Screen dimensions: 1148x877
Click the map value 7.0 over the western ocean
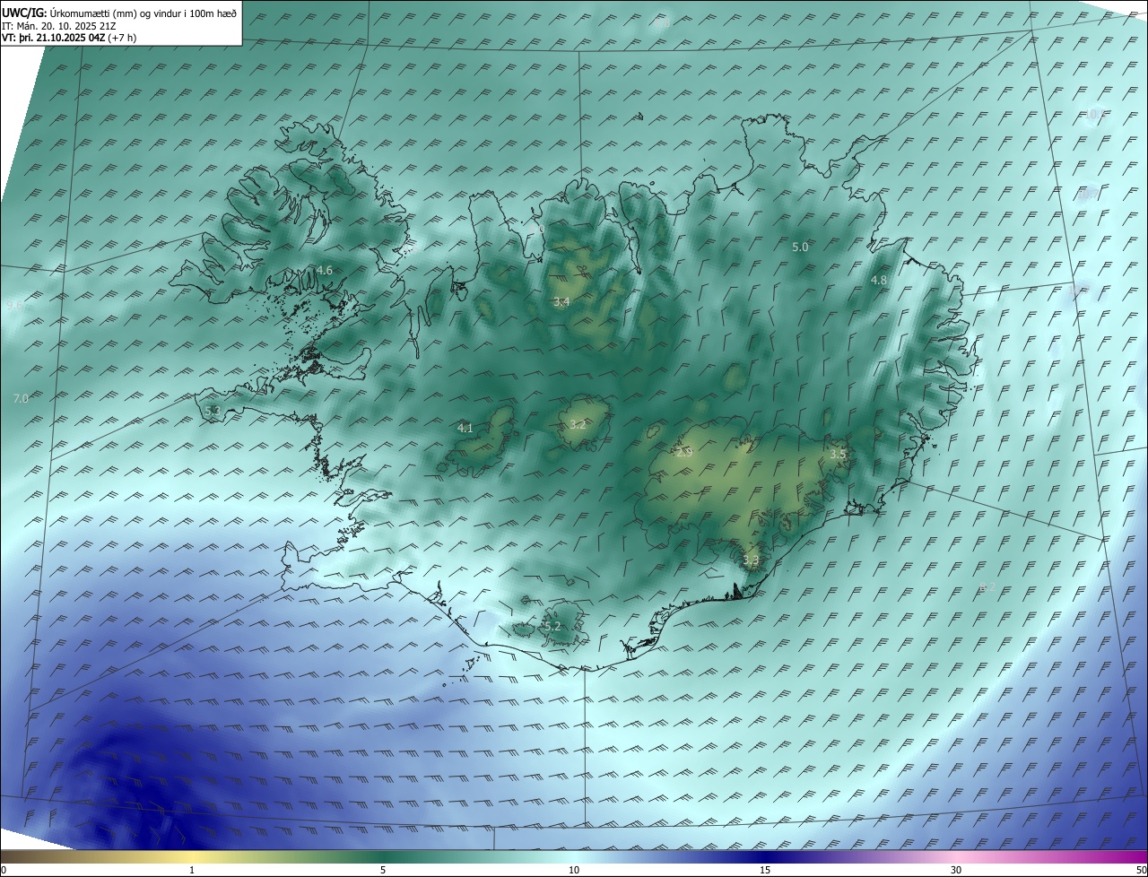[x=21, y=398]
